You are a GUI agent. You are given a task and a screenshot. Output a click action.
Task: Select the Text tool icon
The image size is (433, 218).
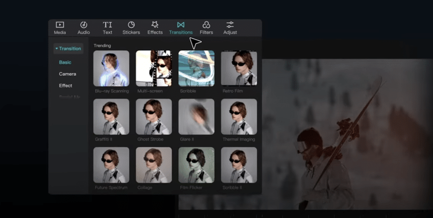(x=107, y=25)
